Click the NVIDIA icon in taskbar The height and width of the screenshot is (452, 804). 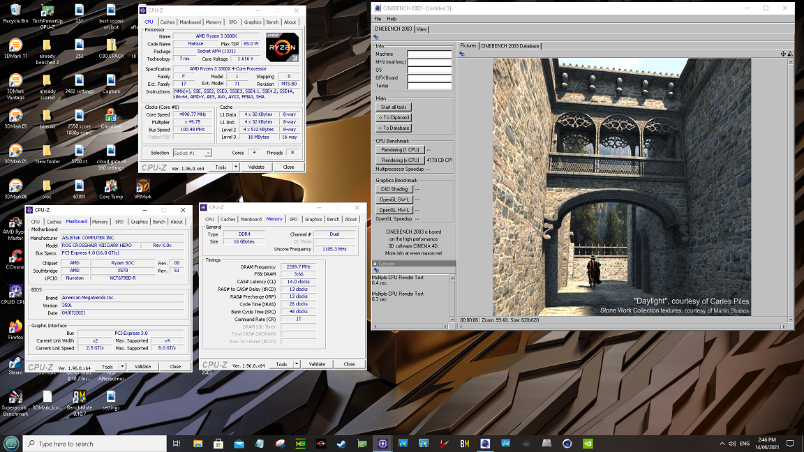tap(588, 444)
